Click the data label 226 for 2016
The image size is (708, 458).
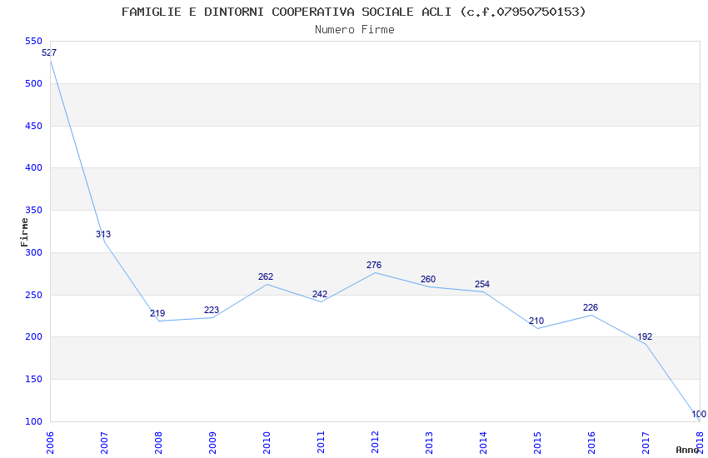point(591,307)
